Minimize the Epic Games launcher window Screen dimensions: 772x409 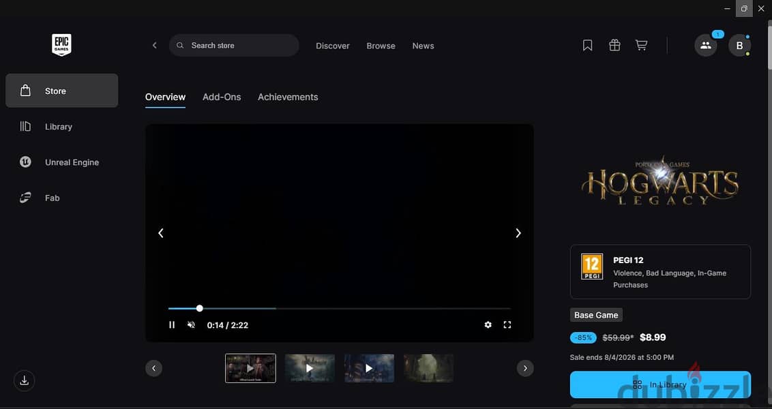tap(727, 8)
